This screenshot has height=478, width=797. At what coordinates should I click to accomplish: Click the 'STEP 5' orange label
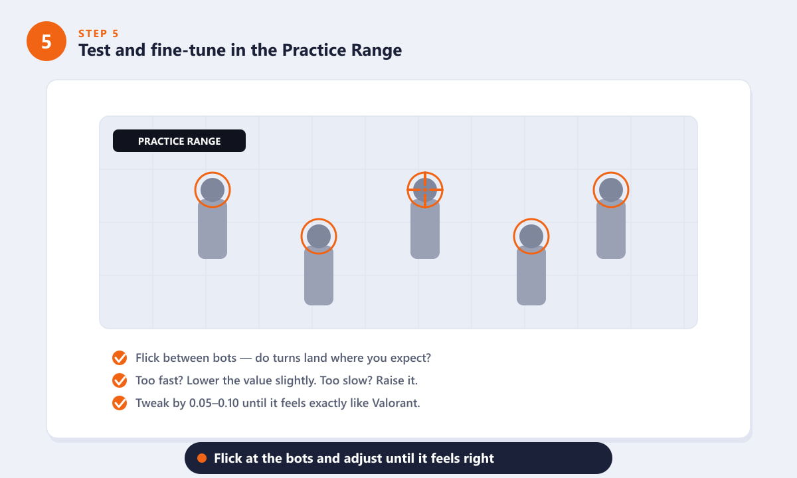coord(99,33)
